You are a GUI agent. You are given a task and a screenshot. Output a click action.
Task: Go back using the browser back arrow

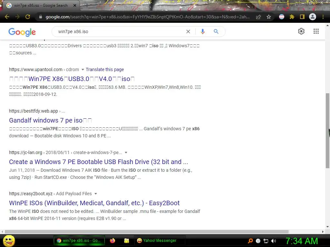click(x=7, y=17)
